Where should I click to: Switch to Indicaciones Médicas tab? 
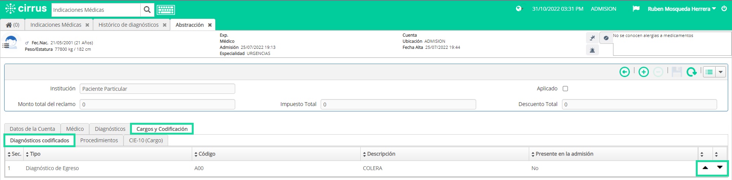56,25
